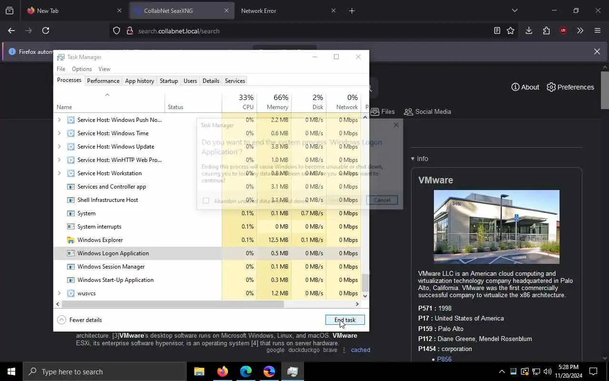Open a new Firefox tab with plus button
The width and height of the screenshot is (609, 381).
(x=352, y=10)
